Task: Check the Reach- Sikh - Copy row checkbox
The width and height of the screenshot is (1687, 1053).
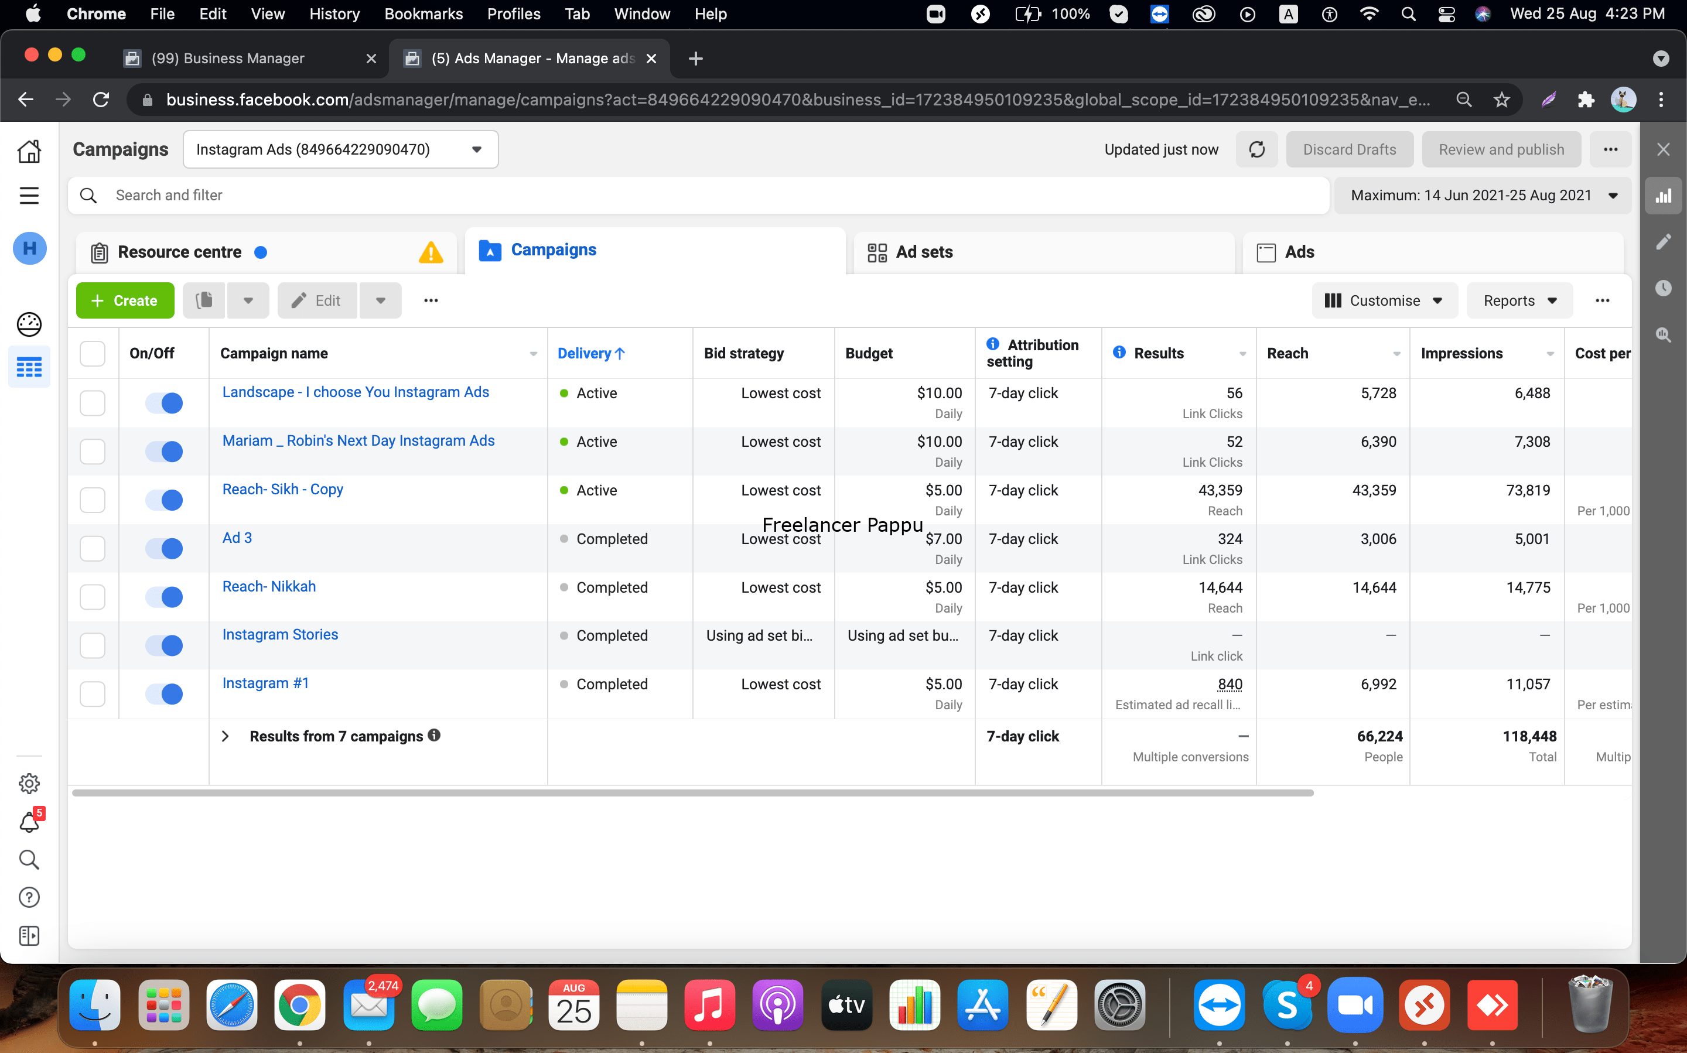Action: [x=93, y=500]
